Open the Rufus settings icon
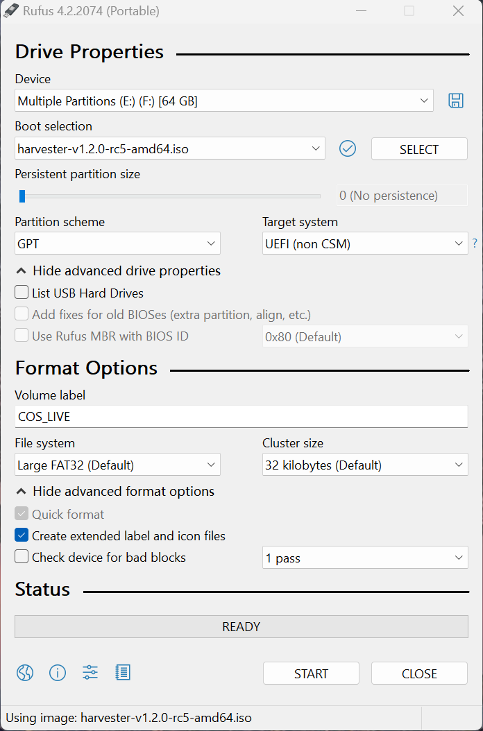Viewport: 483px width, 731px height. coord(90,672)
